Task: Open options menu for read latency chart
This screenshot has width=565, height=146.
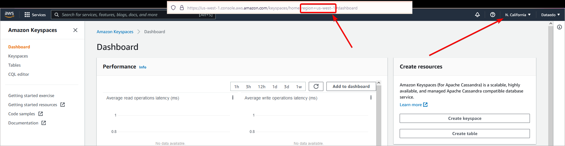Action: pos(233,98)
